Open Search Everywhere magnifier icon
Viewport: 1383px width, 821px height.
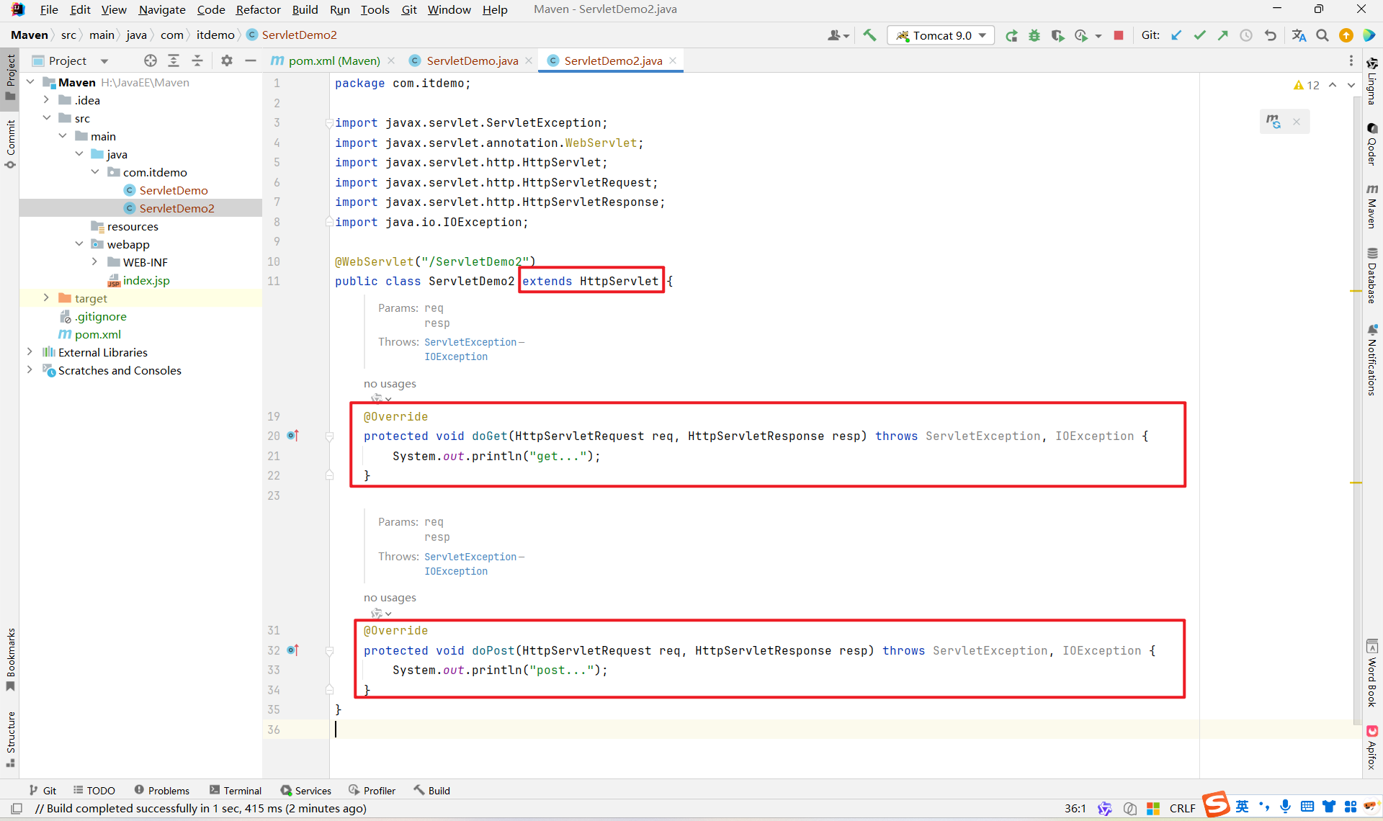(1322, 35)
